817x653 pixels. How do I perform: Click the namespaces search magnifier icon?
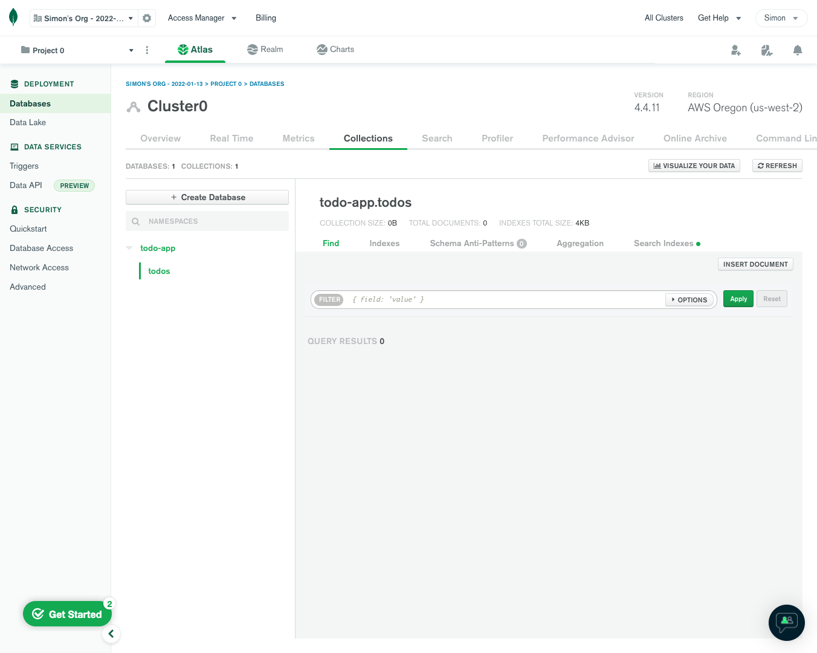(x=136, y=221)
